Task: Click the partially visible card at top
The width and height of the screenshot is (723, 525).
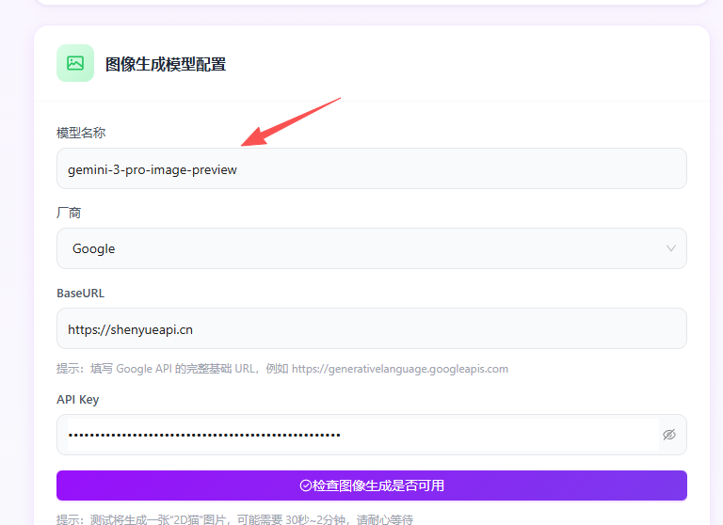Action: point(371,3)
